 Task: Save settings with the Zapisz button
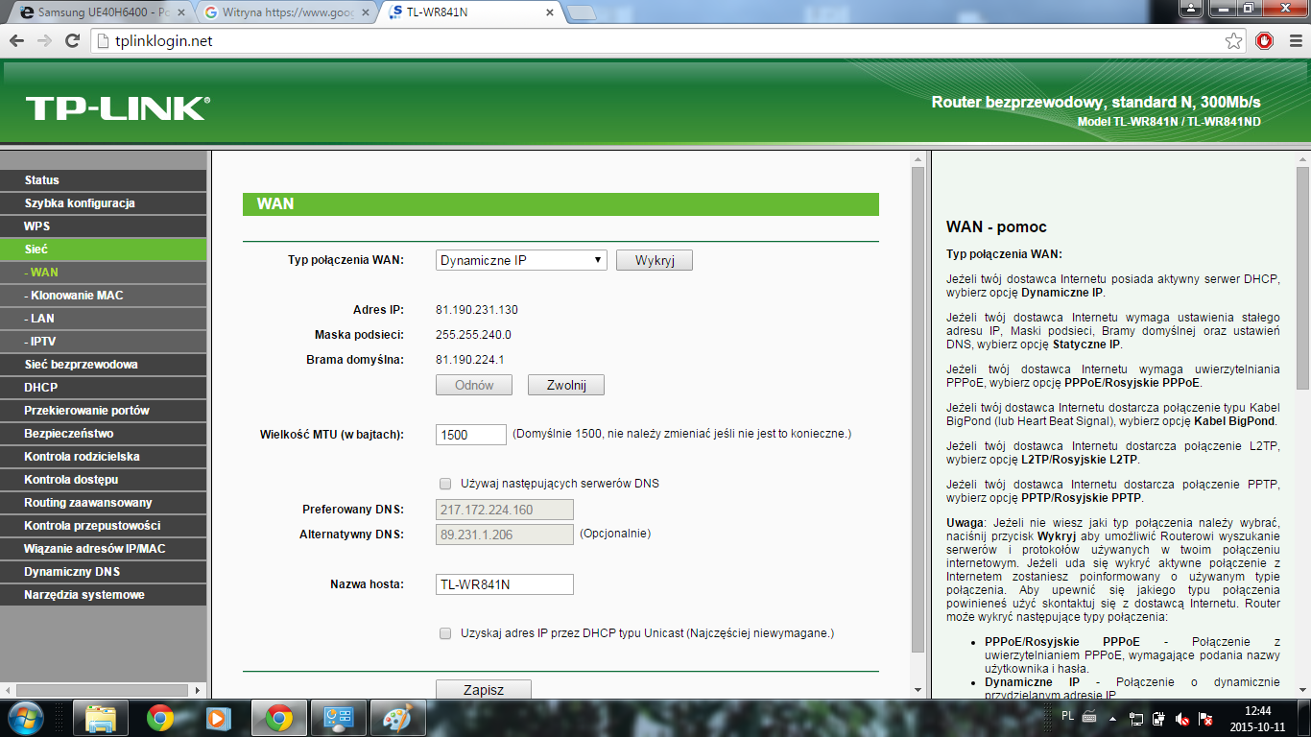[x=484, y=689]
